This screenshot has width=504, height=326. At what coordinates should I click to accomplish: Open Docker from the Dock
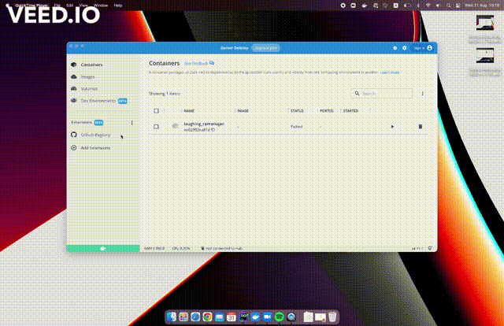click(x=255, y=317)
